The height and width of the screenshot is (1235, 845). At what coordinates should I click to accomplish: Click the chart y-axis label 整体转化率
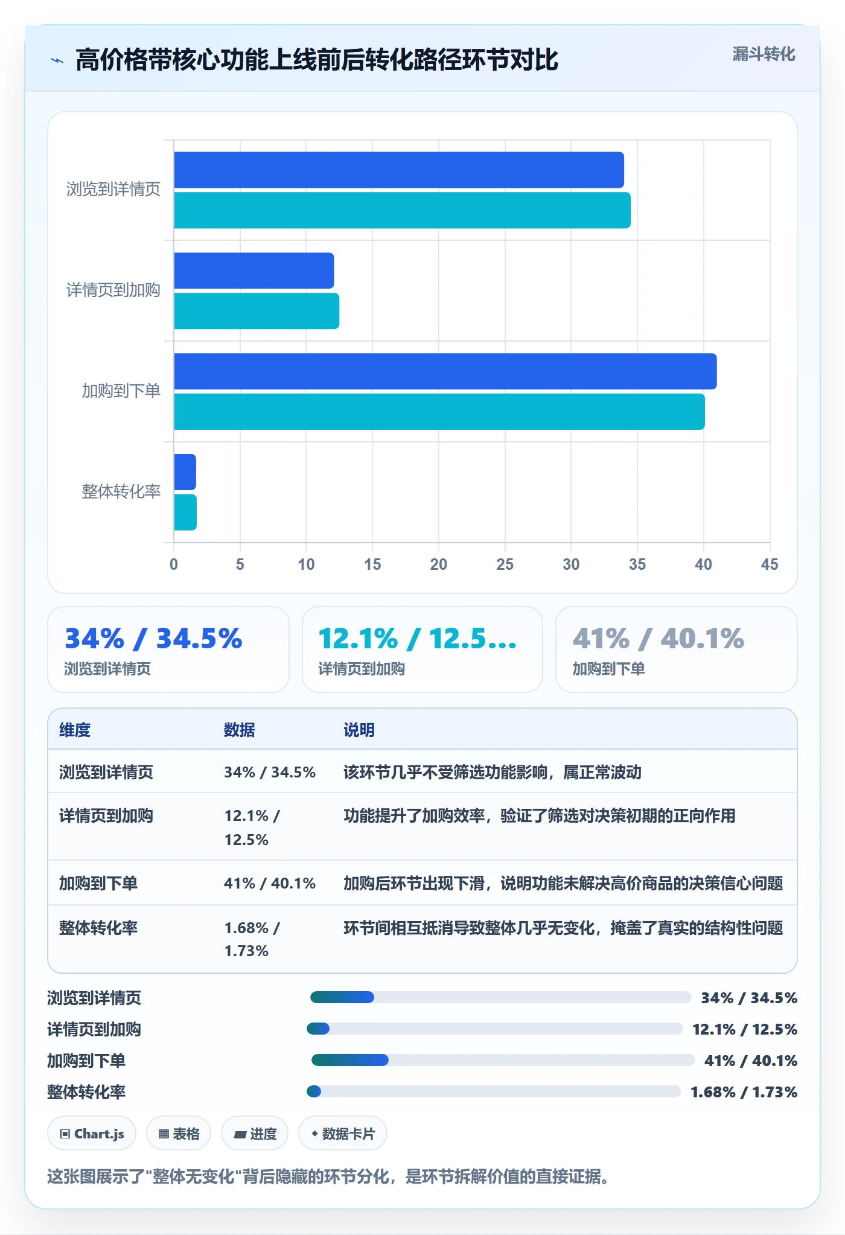pos(121,491)
